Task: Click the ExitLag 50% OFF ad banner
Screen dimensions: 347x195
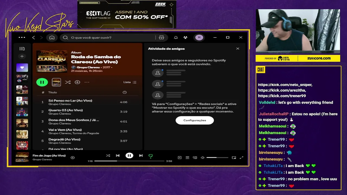Action: [x=127, y=14]
